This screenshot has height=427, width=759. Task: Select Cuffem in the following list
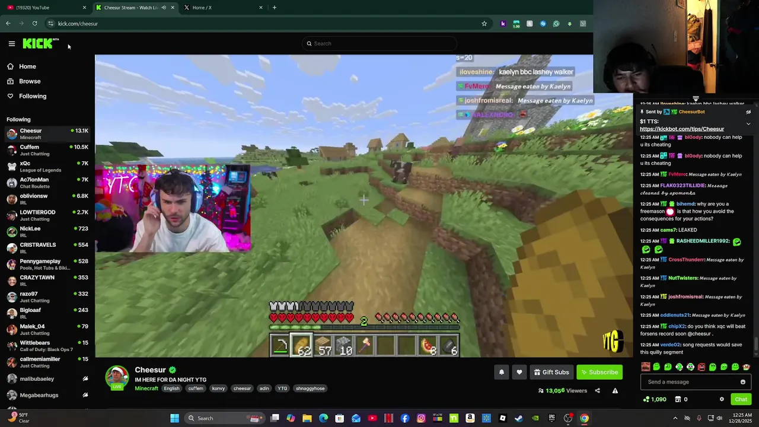click(x=47, y=150)
